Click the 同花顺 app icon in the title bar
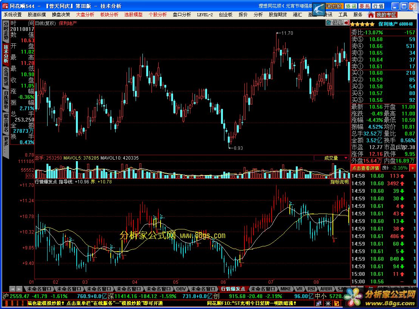This screenshot has height=309, width=419. 6,6
